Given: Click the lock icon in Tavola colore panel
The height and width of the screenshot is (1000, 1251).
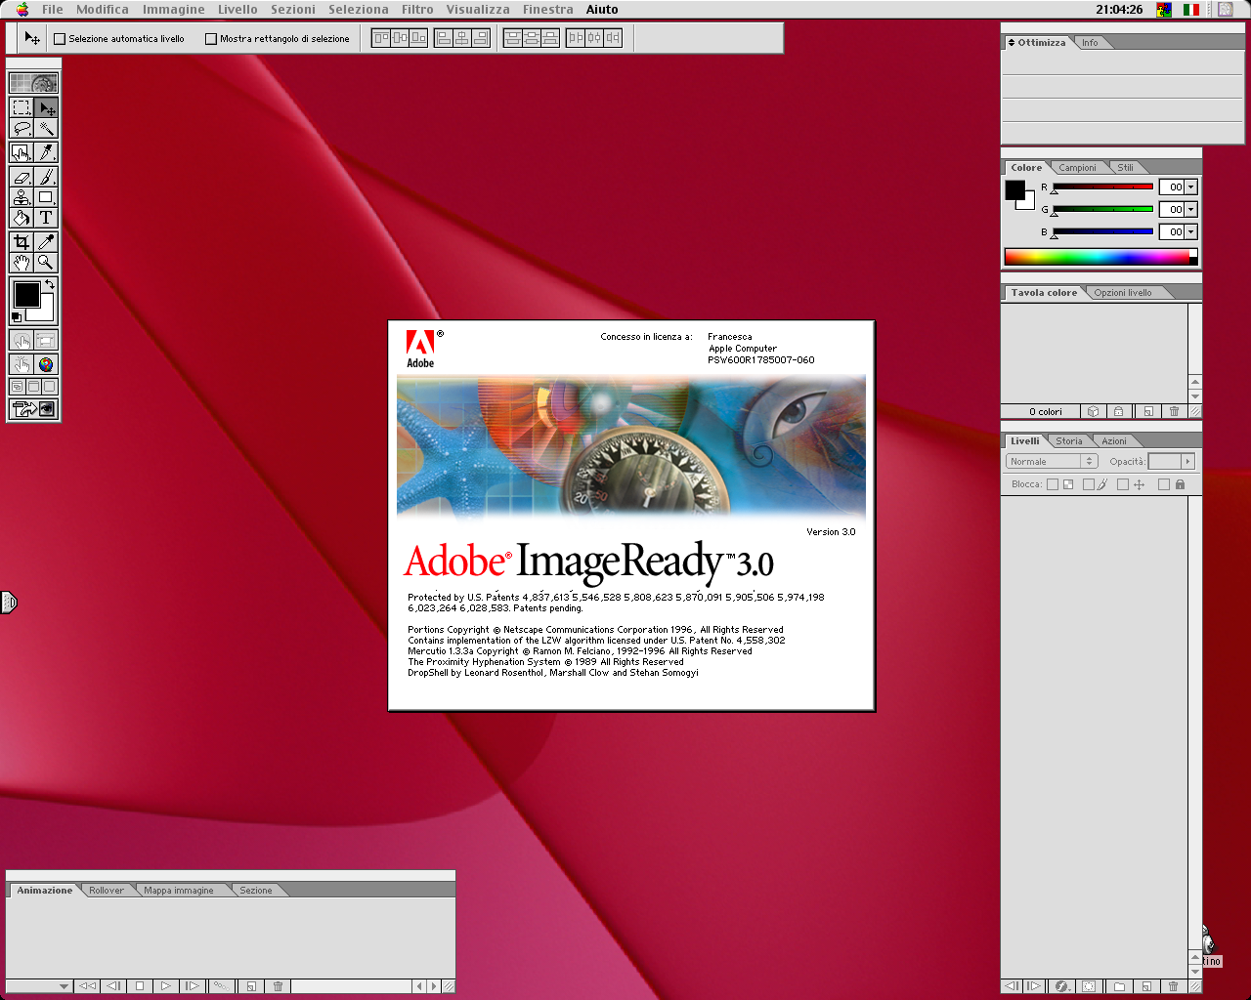Looking at the screenshot, I should pos(1119,412).
